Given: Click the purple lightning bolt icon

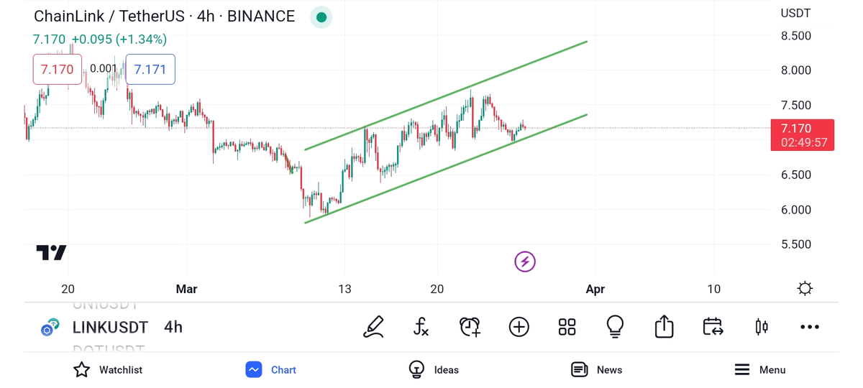Looking at the screenshot, I should click(525, 262).
